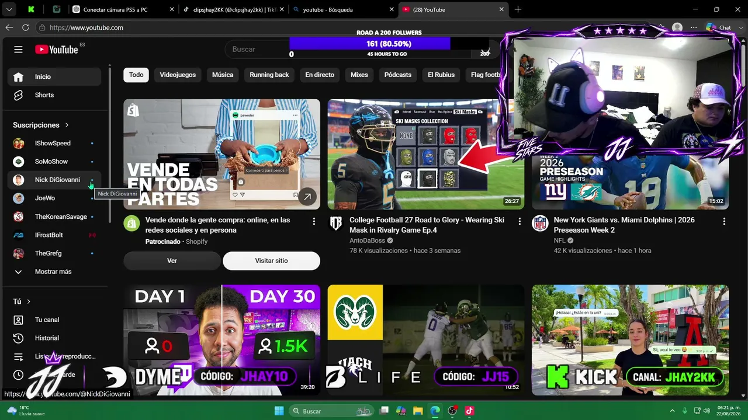Select the El Rubius filter chip
This screenshot has height=420, width=748.
pos(441,75)
